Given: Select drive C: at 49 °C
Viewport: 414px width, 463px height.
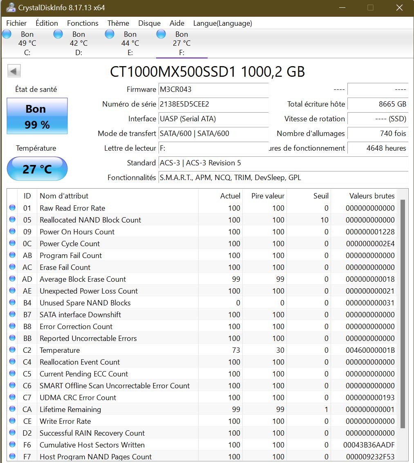Looking at the screenshot, I should (27, 43).
